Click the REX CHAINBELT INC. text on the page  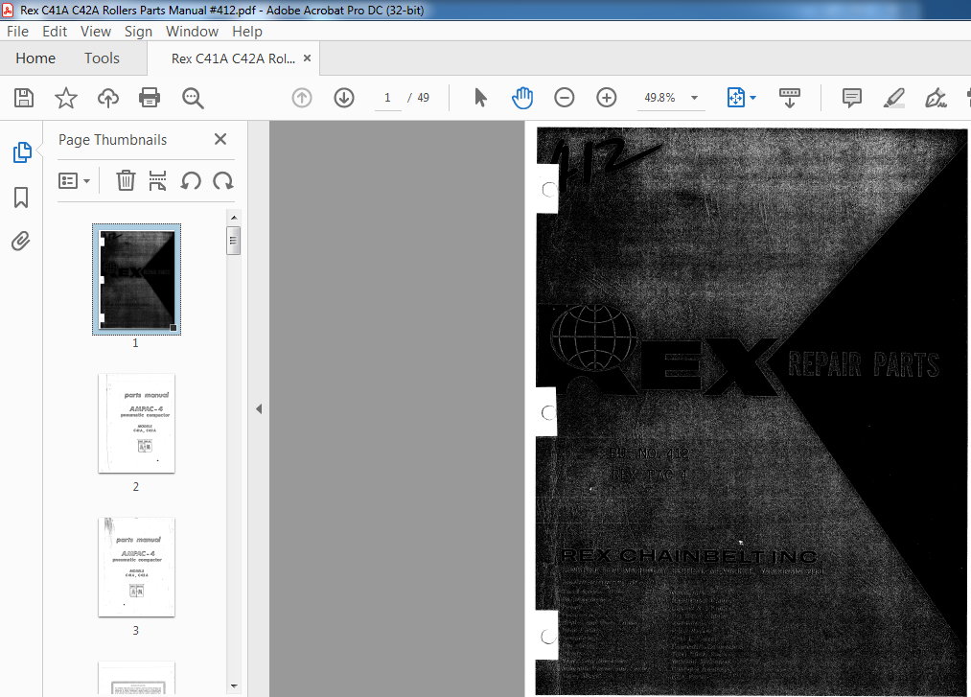pos(690,556)
